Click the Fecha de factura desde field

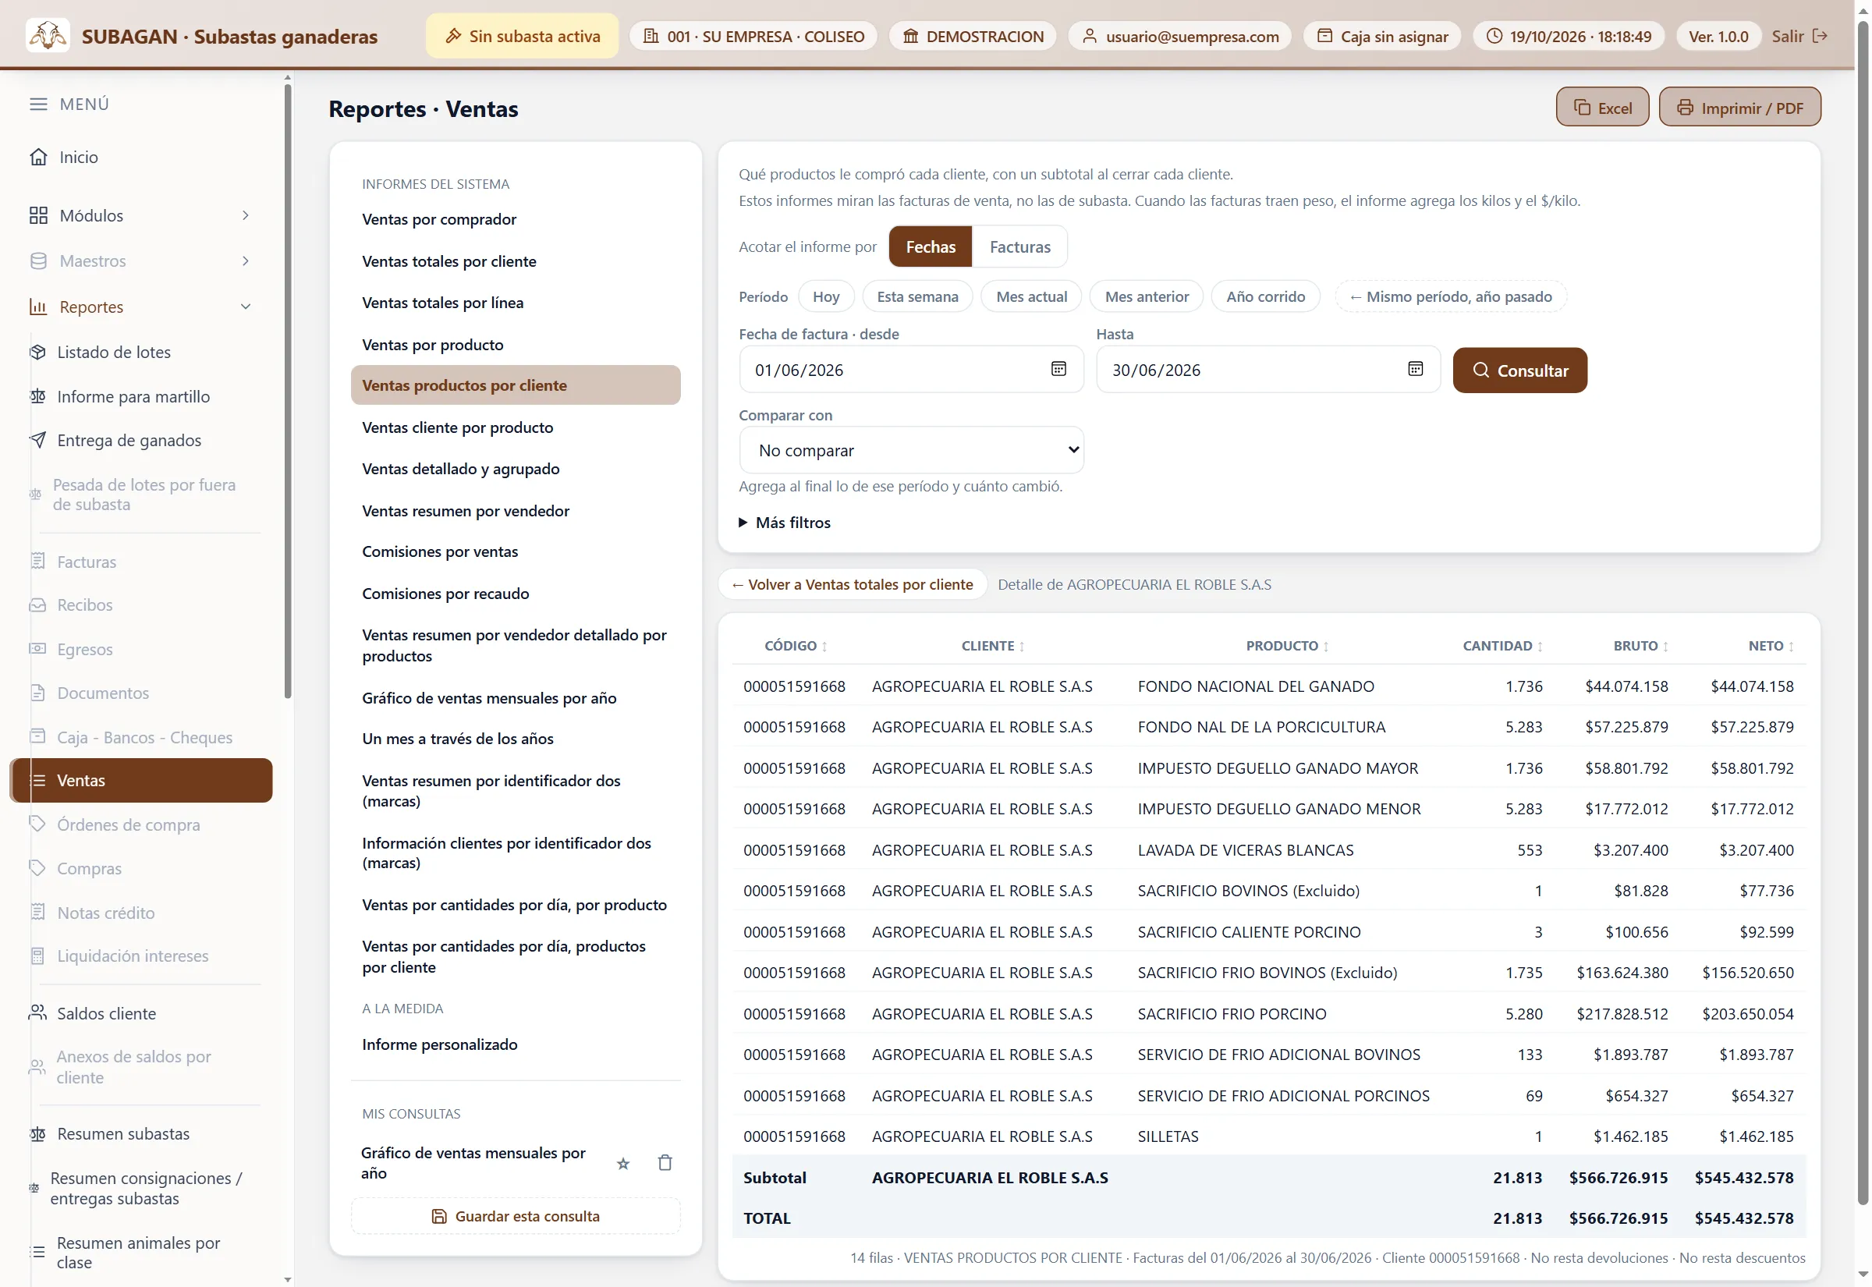911,369
